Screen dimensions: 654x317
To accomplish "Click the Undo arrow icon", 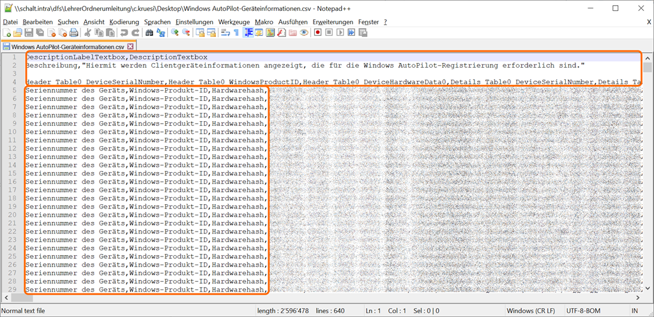I will click(124, 33).
